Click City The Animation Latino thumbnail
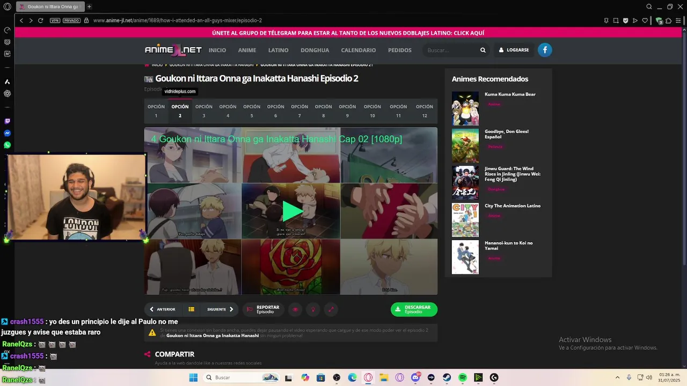The width and height of the screenshot is (687, 386). [x=465, y=220]
